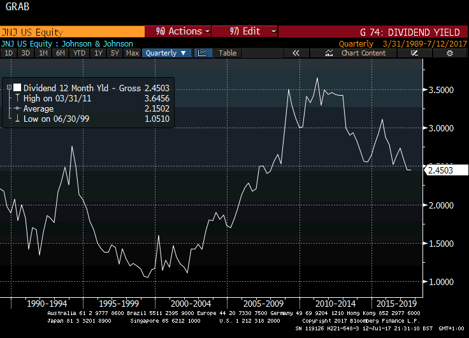Select the YTD time range

tap(79, 53)
